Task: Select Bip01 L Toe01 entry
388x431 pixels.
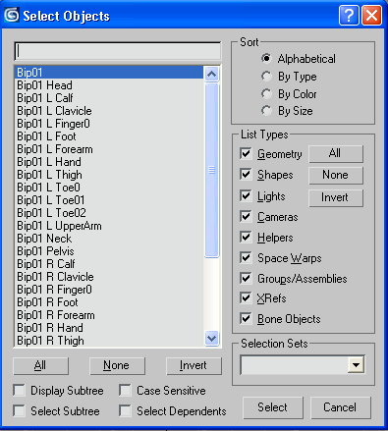Action: pyautogui.click(x=109, y=200)
